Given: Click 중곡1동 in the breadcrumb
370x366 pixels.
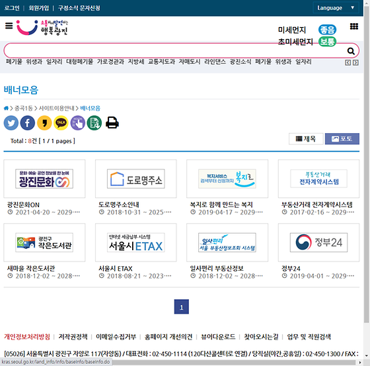Looking at the screenshot, I should click(x=24, y=109).
